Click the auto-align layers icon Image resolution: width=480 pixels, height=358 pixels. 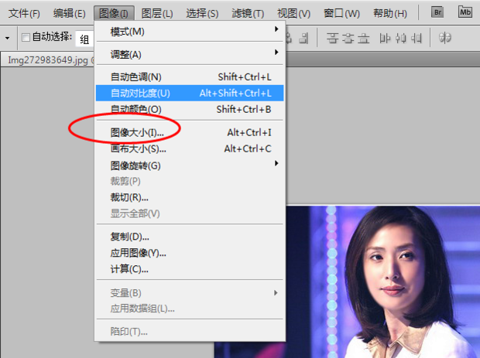(445, 38)
